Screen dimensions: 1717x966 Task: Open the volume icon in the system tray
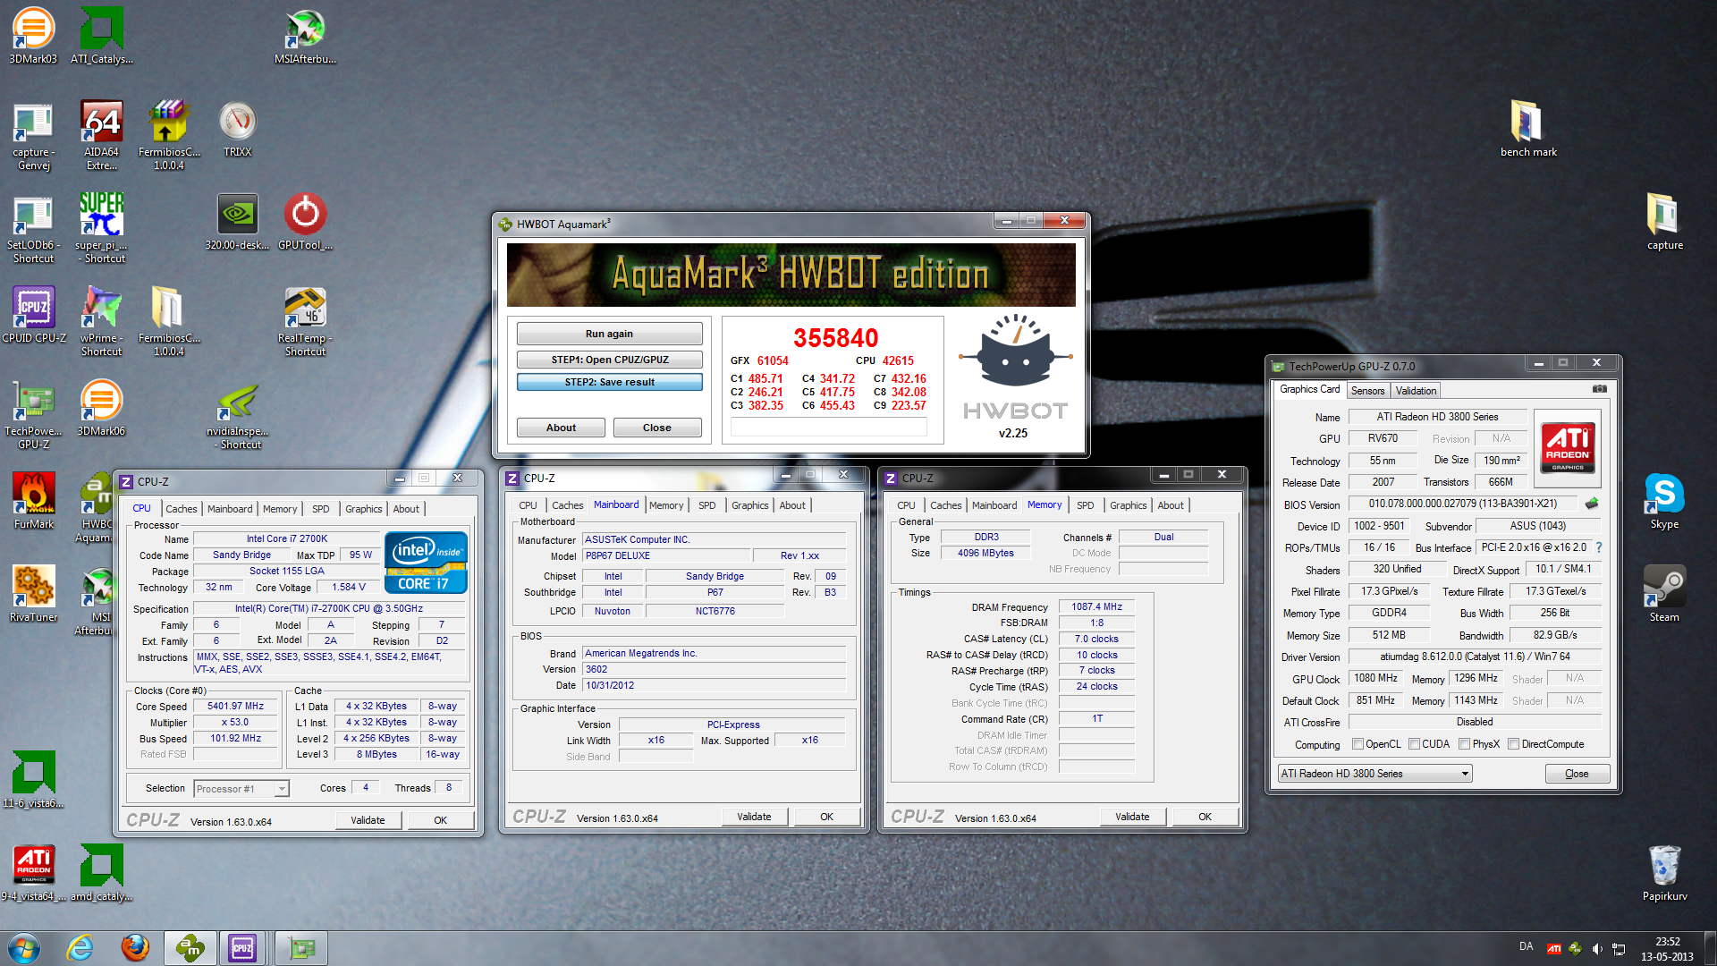1596,949
